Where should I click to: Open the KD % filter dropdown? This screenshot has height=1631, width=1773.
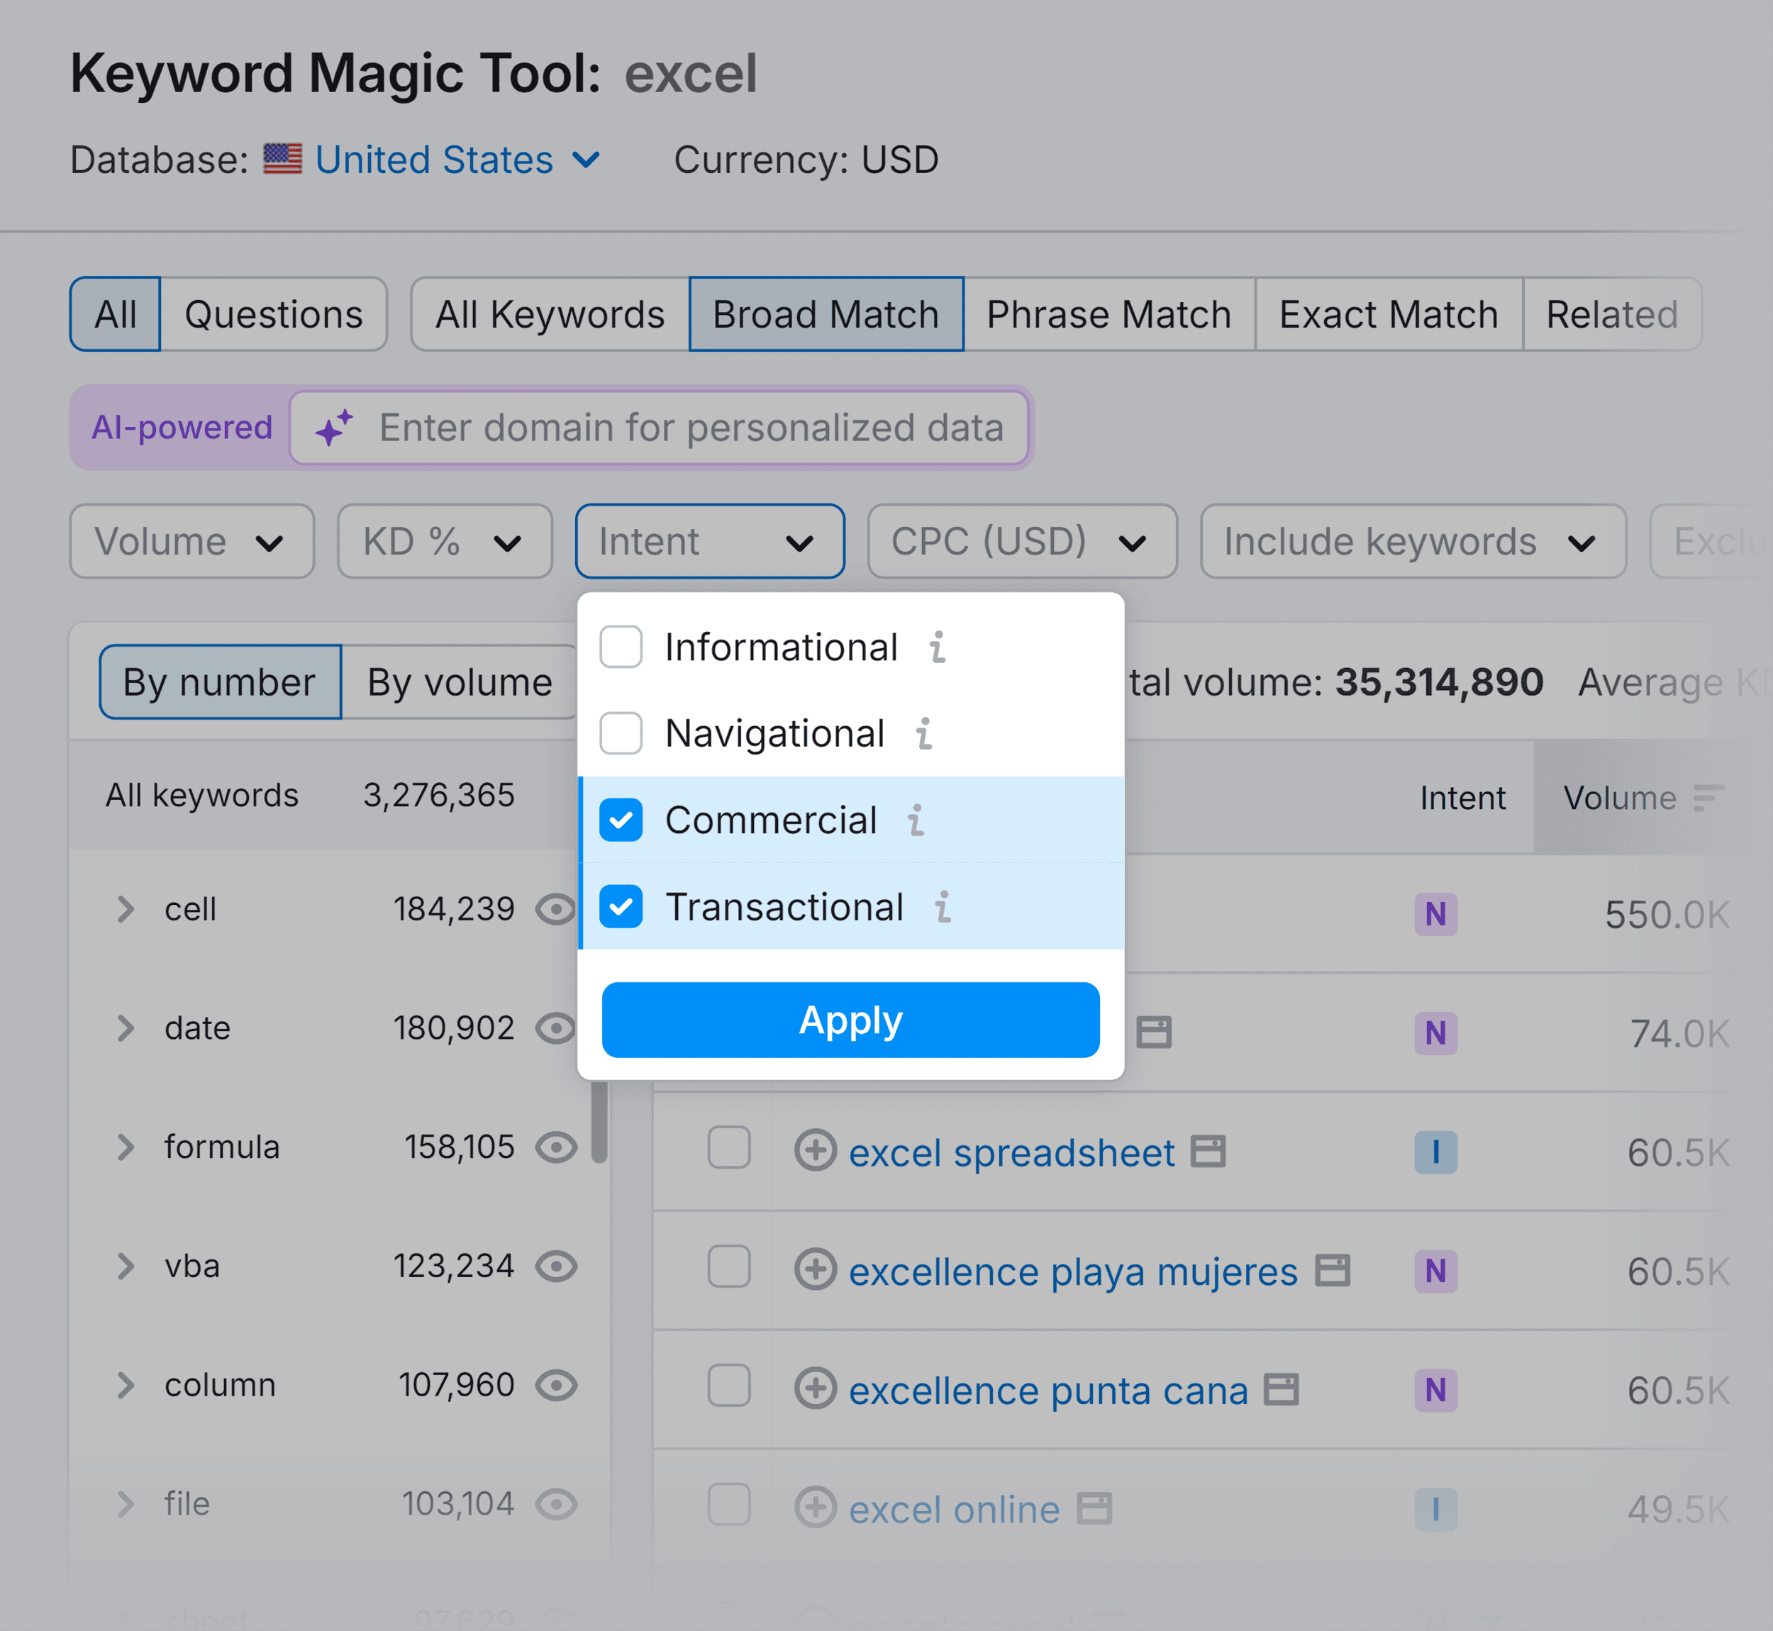pos(445,541)
